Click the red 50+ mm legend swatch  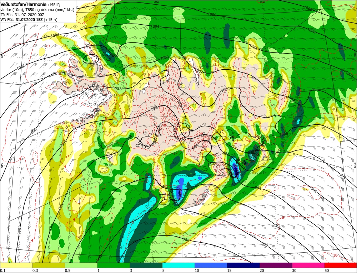(341, 265)
